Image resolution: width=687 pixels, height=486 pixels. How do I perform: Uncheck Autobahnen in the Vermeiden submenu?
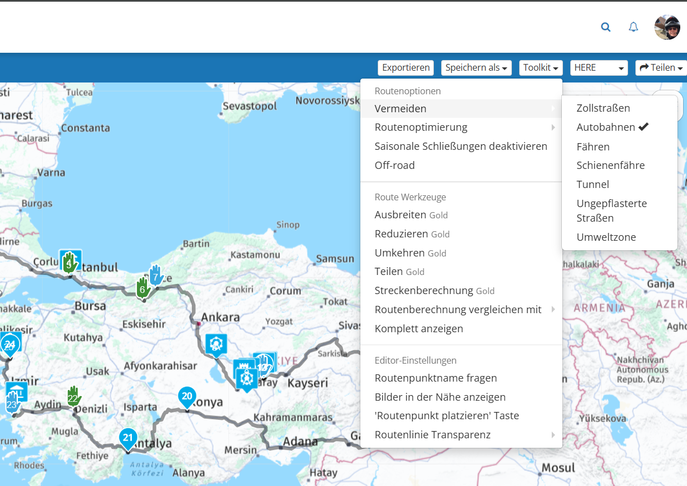pyautogui.click(x=607, y=127)
